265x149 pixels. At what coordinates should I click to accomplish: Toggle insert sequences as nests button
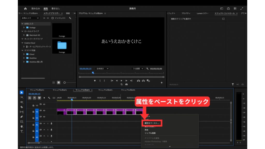pyautogui.click(x=30, y=98)
